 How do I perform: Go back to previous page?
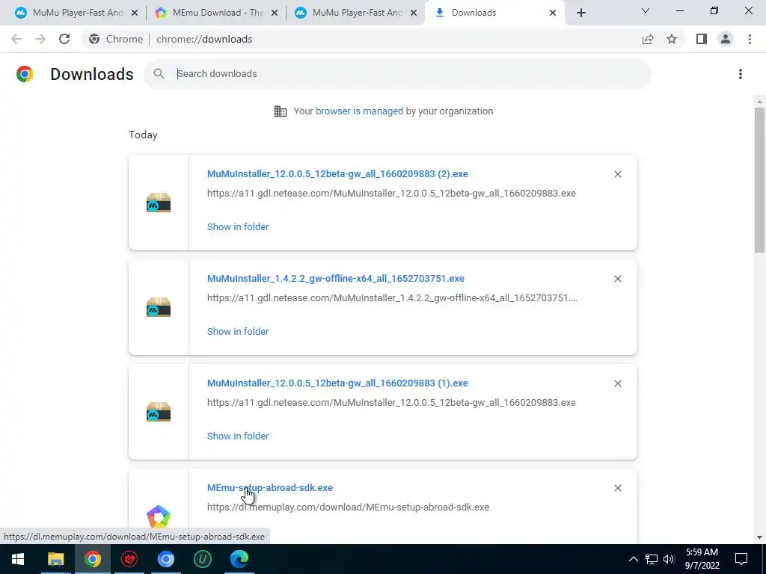click(16, 39)
